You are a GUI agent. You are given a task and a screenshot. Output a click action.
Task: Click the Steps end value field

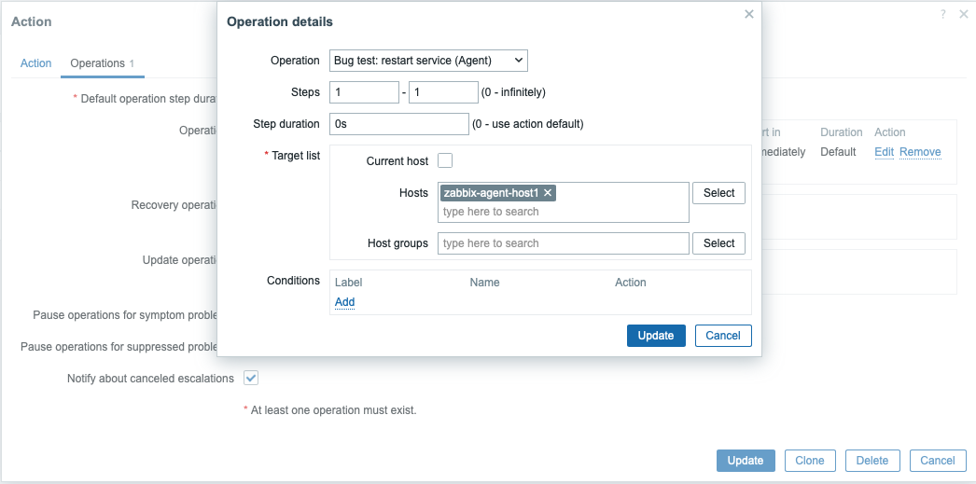(443, 92)
